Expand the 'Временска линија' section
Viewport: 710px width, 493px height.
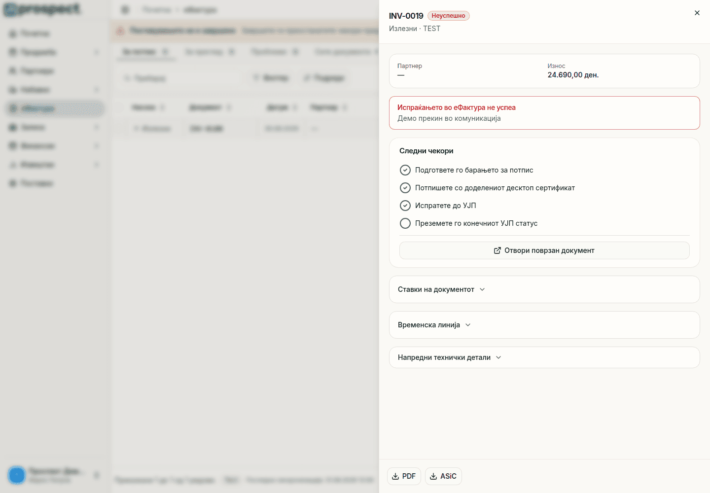[544, 325]
